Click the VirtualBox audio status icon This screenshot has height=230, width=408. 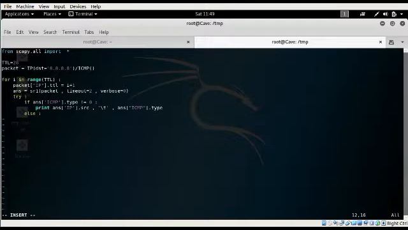tap(336, 223)
